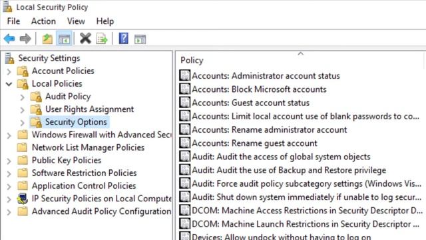Viewport: 426px width, 240px height.
Task: Click the Delete X toolbar icon
Action: pos(85,39)
